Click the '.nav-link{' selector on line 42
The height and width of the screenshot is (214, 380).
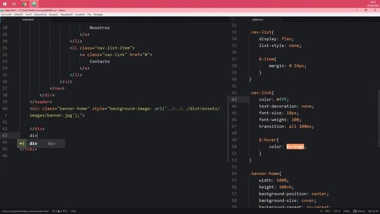point(261,93)
